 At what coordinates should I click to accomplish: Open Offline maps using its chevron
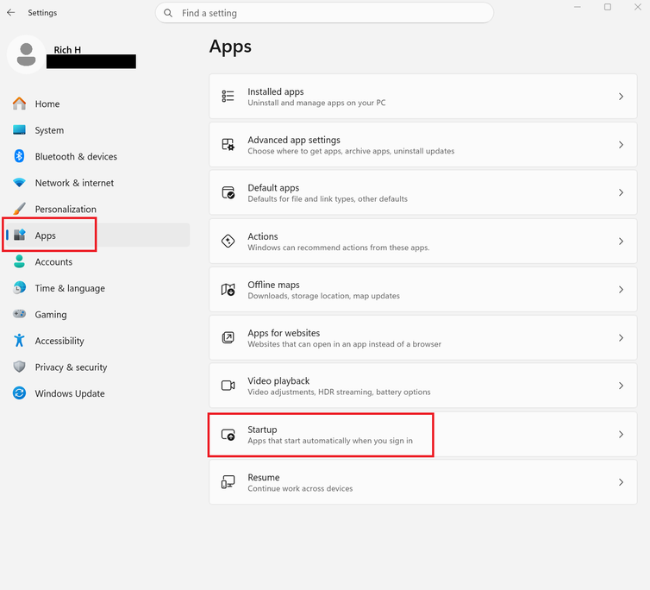pos(621,289)
